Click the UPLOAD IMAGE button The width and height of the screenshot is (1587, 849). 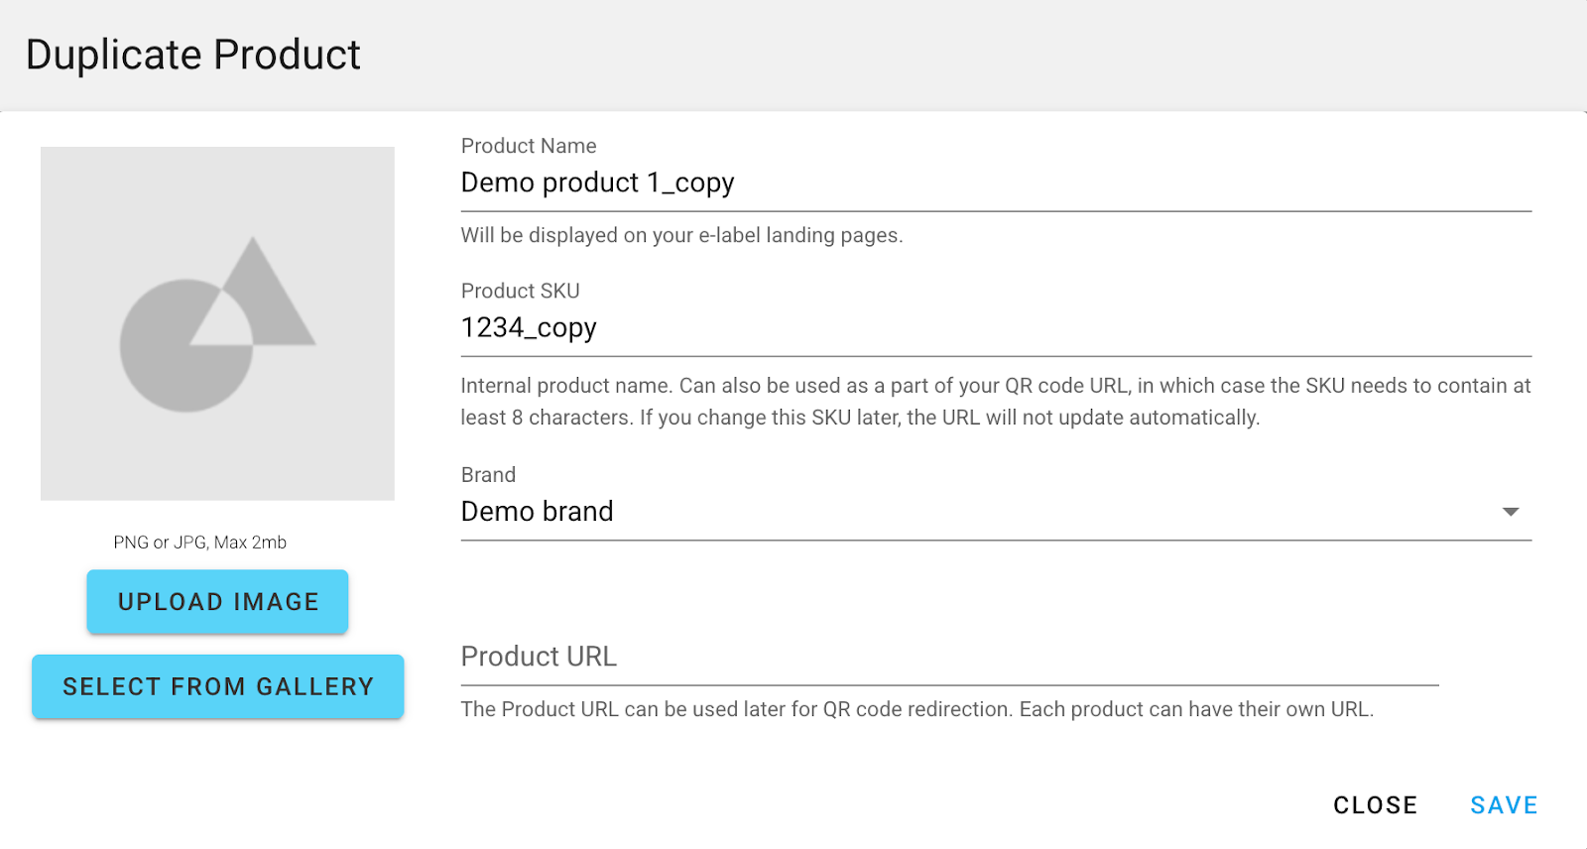point(217,602)
